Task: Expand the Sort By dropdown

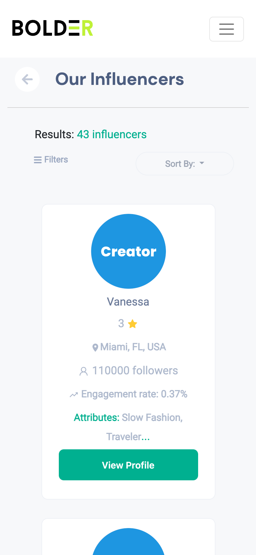Action: point(185,164)
